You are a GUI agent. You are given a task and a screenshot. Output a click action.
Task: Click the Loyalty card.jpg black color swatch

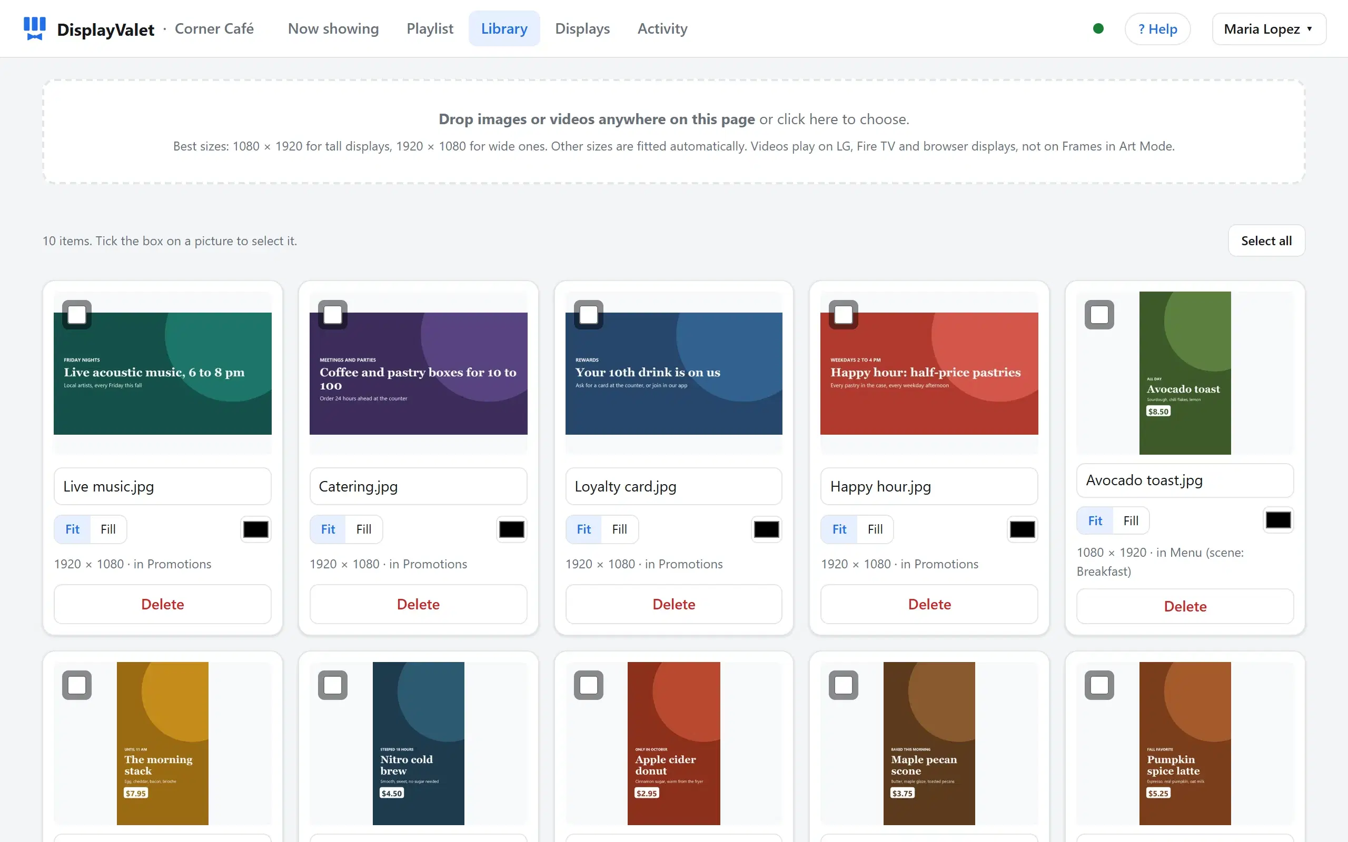[767, 529]
